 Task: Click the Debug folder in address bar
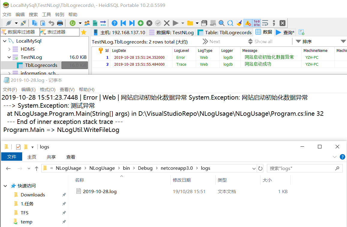[x=145, y=168]
